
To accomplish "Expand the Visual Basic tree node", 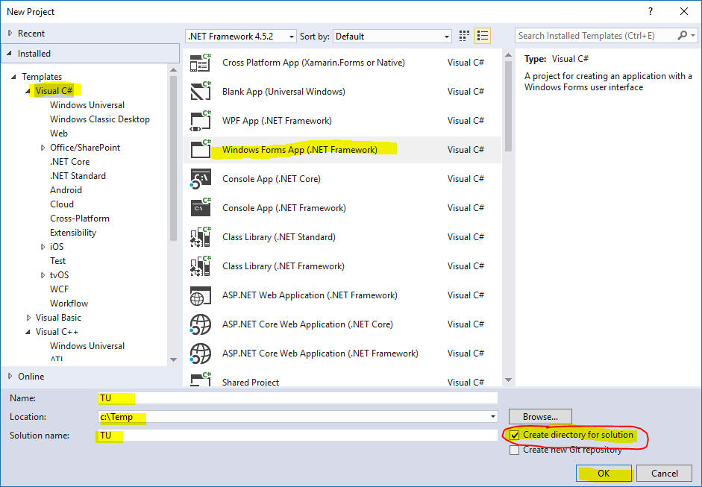I will pyautogui.click(x=28, y=318).
